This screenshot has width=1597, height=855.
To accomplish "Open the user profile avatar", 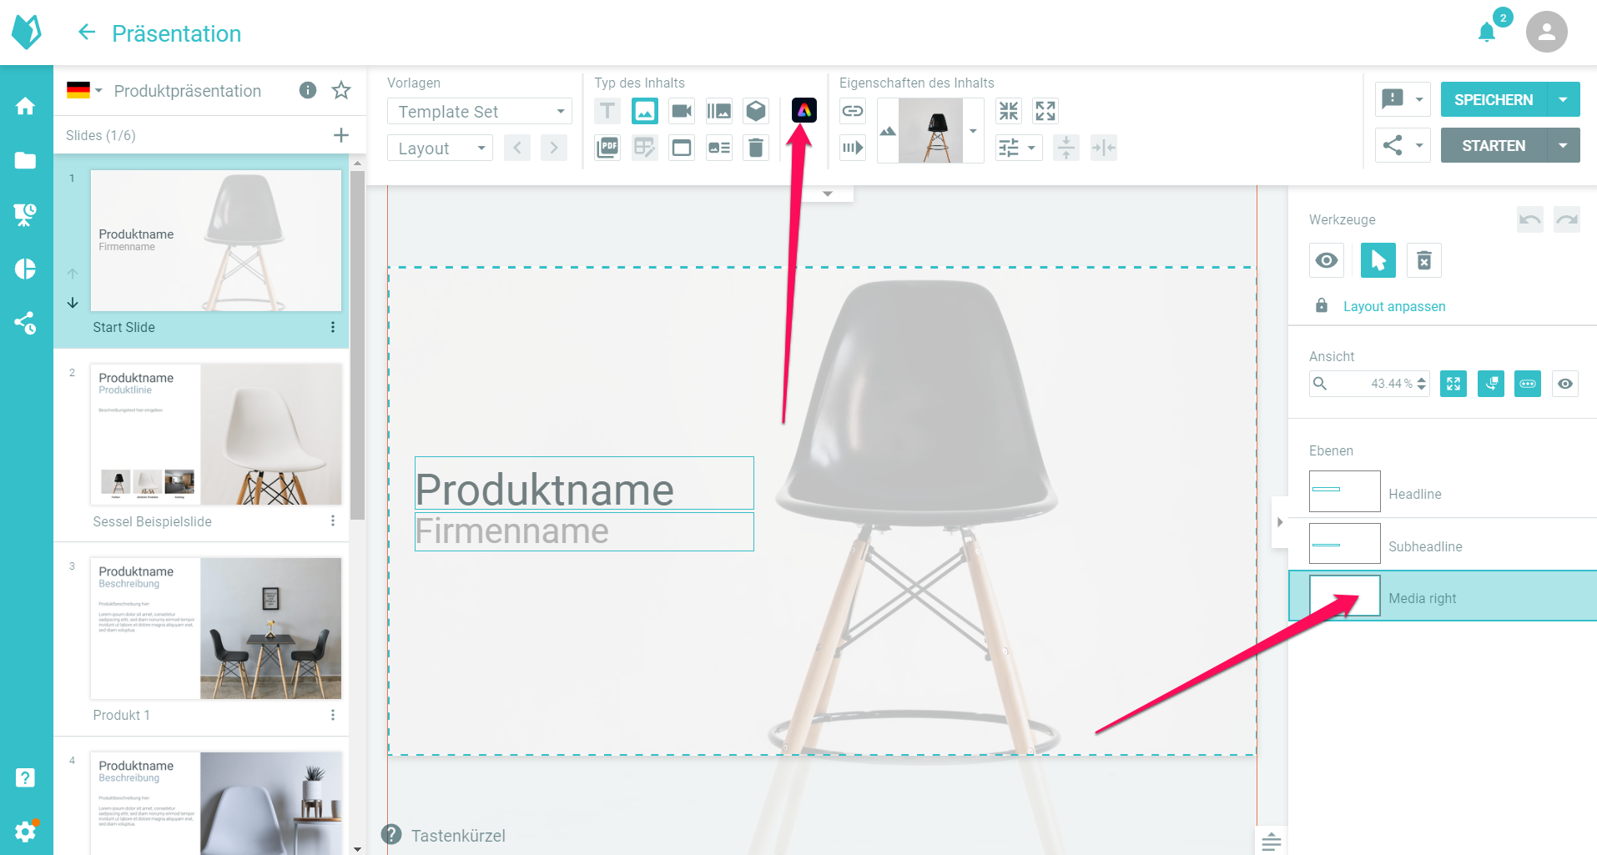I will point(1546,32).
